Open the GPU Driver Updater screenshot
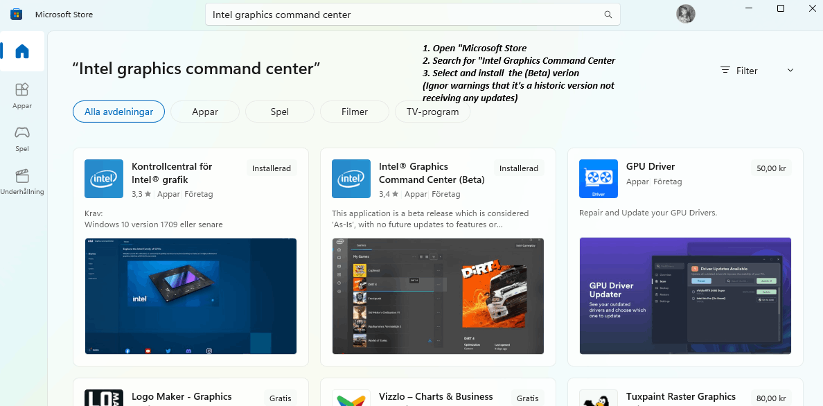 (x=685, y=297)
